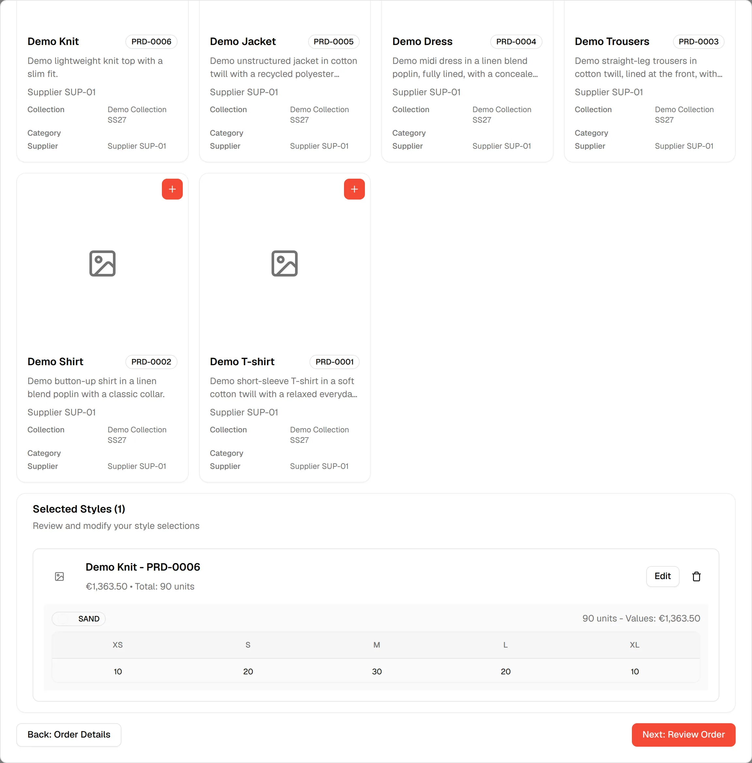Click the SAND color chip

[x=79, y=619]
